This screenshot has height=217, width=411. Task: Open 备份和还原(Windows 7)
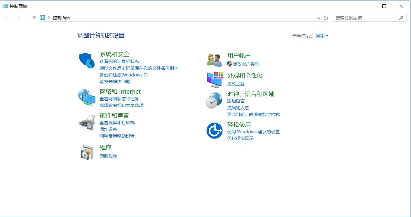pyautogui.click(x=124, y=75)
